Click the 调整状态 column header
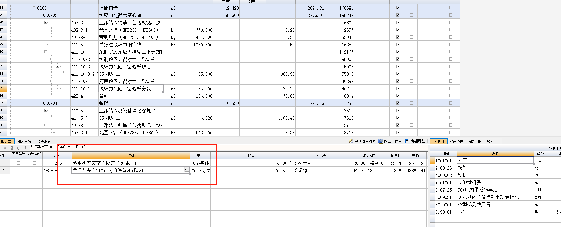Viewport: 561px width, 227px height. pyautogui.click(x=368, y=155)
